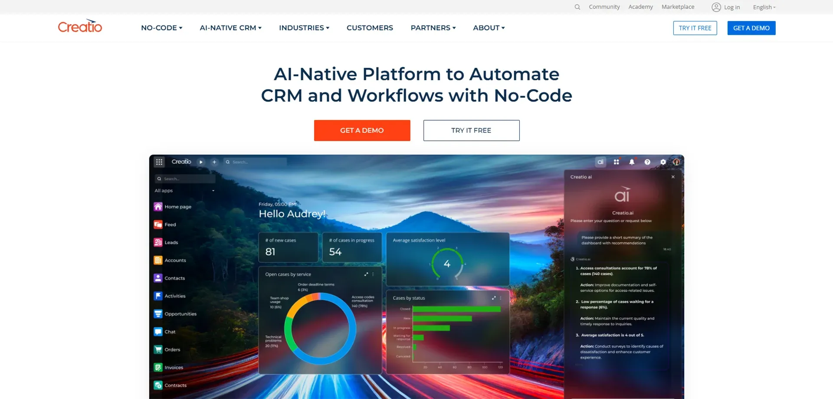833x399 pixels.
Task: Click the blue GET A DEMO header button
Action: pyautogui.click(x=751, y=28)
